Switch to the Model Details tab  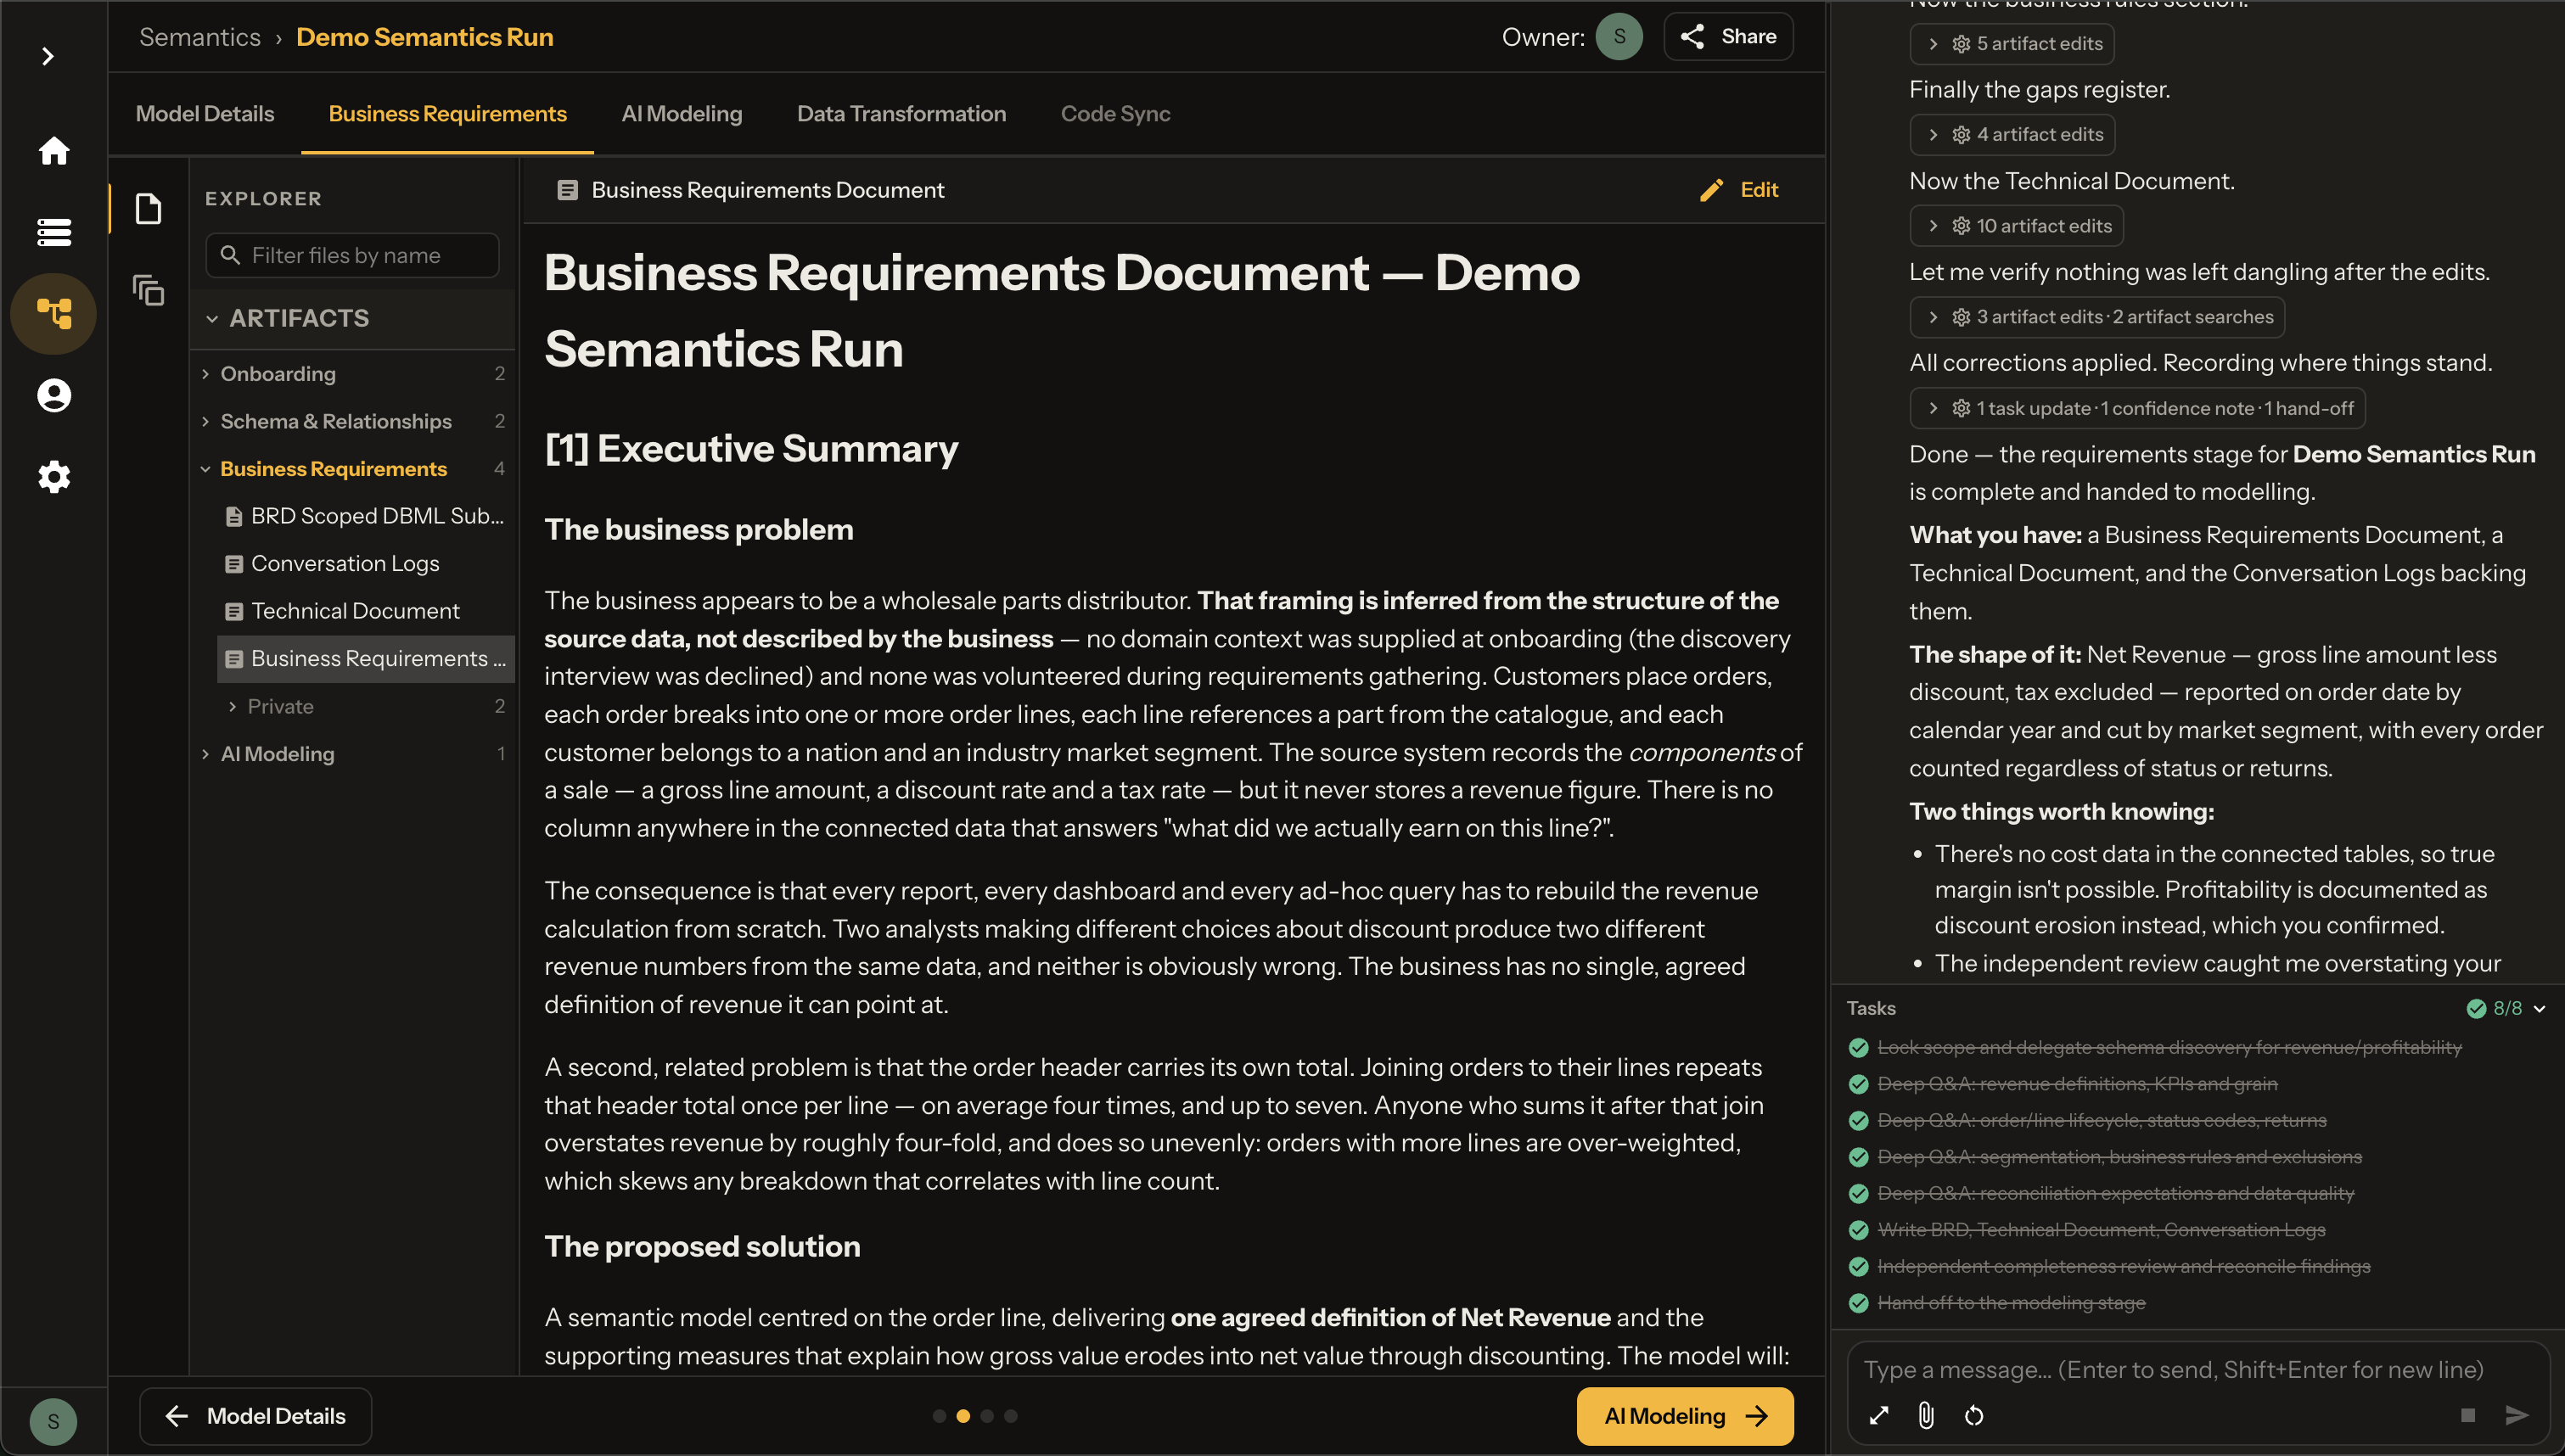(205, 114)
